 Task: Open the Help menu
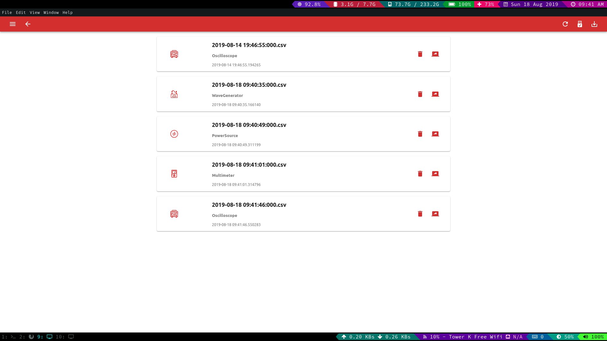click(68, 13)
